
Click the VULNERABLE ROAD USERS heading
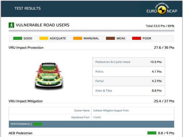pos(43,25)
